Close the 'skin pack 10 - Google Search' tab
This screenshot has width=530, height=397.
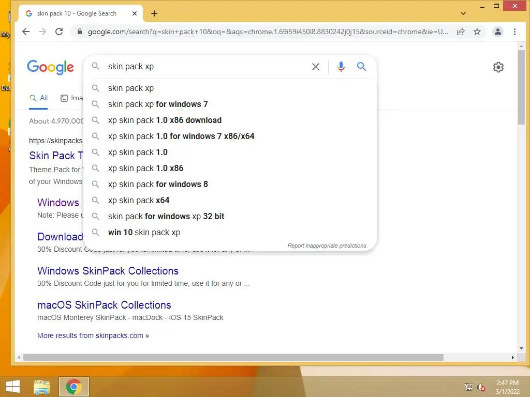pos(134,13)
